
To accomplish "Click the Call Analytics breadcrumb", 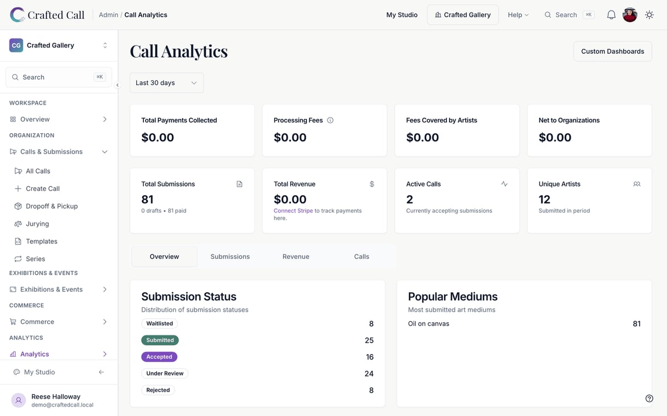I will [146, 15].
